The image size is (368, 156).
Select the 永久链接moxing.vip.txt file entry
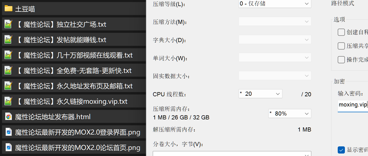pos(73,101)
